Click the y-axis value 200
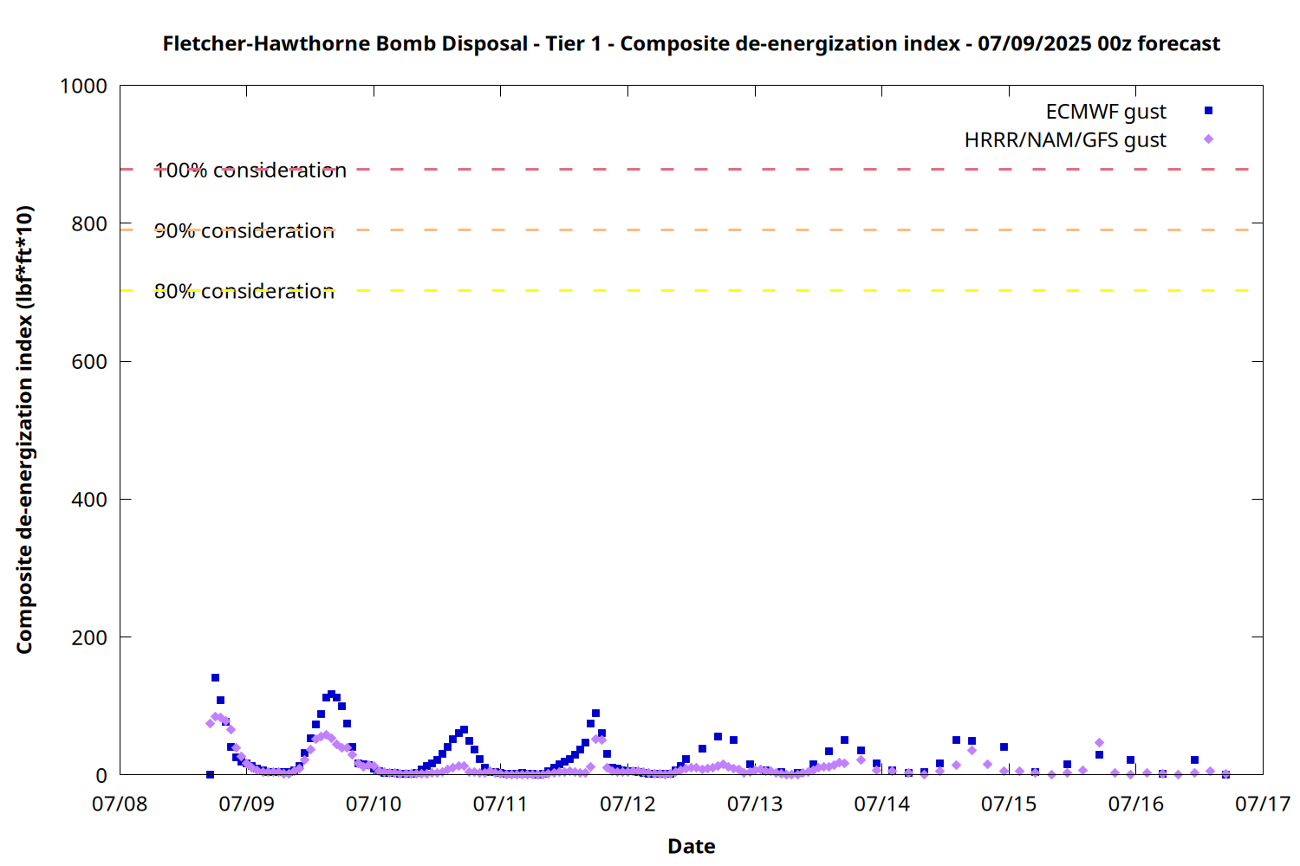This screenshot has width=1300, height=866. tap(89, 637)
